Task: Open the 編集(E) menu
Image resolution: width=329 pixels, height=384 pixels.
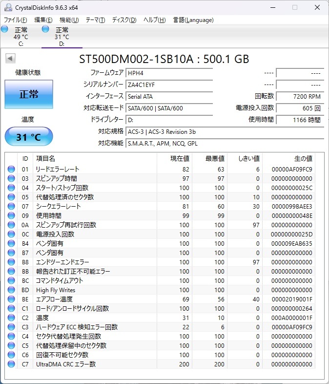Action: (43, 20)
